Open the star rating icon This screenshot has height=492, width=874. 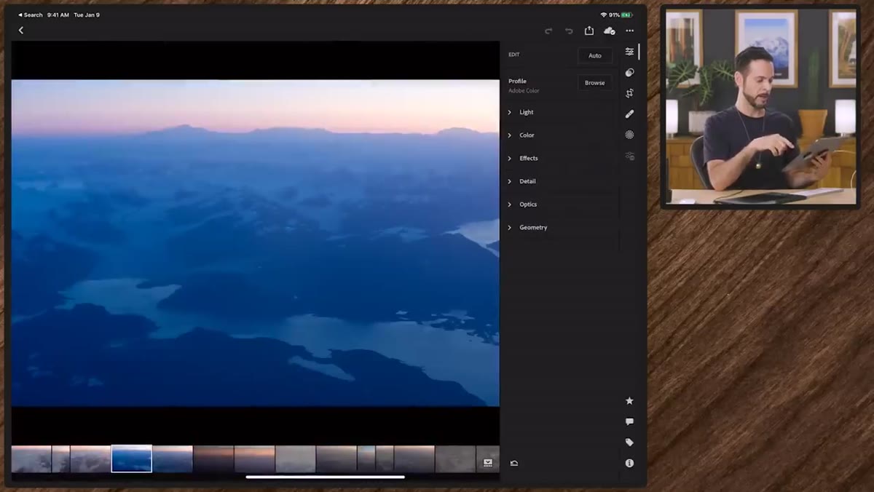pyautogui.click(x=629, y=401)
